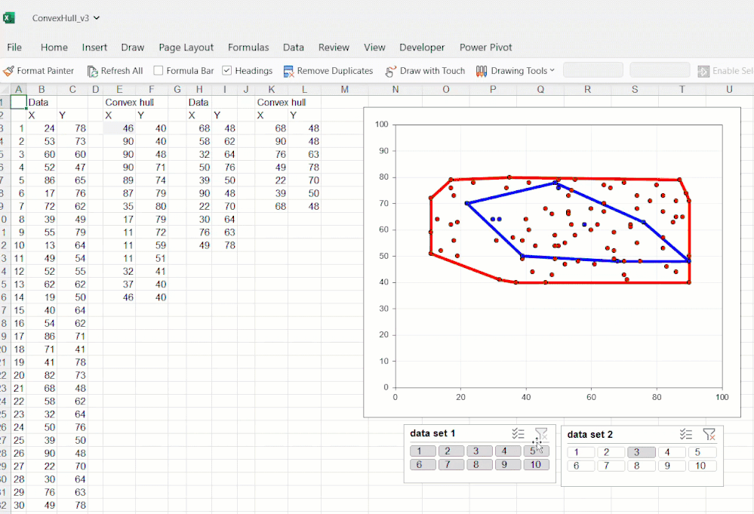Click the Select All corner of the sheet
This screenshot has width=754, height=514.
pyautogui.click(x=5, y=89)
